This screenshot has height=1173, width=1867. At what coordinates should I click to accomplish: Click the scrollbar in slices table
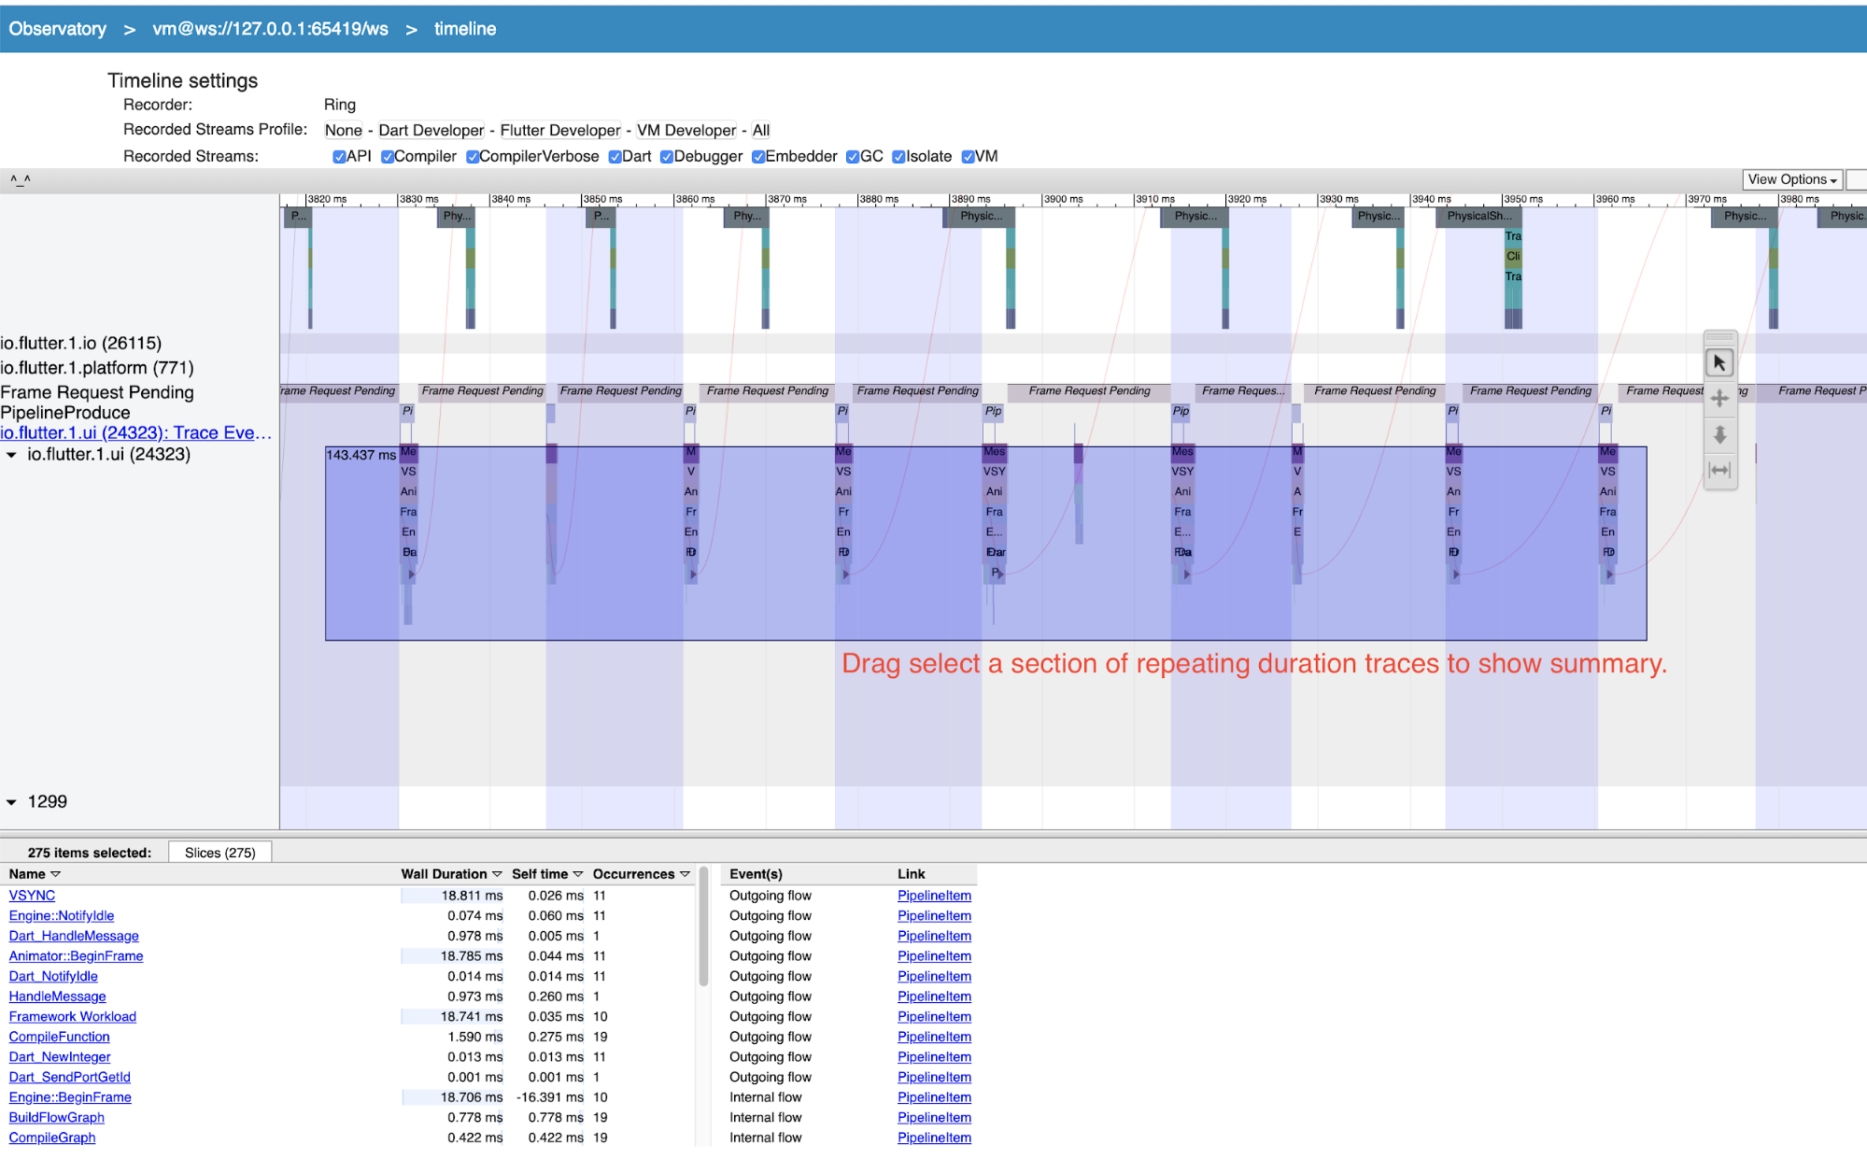pos(703,926)
